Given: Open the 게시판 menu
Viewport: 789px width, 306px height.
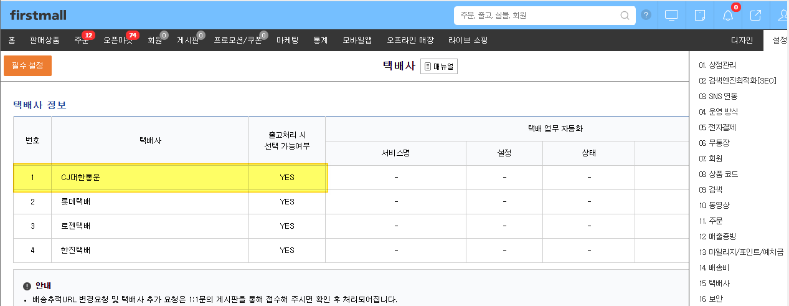Looking at the screenshot, I should coord(188,41).
